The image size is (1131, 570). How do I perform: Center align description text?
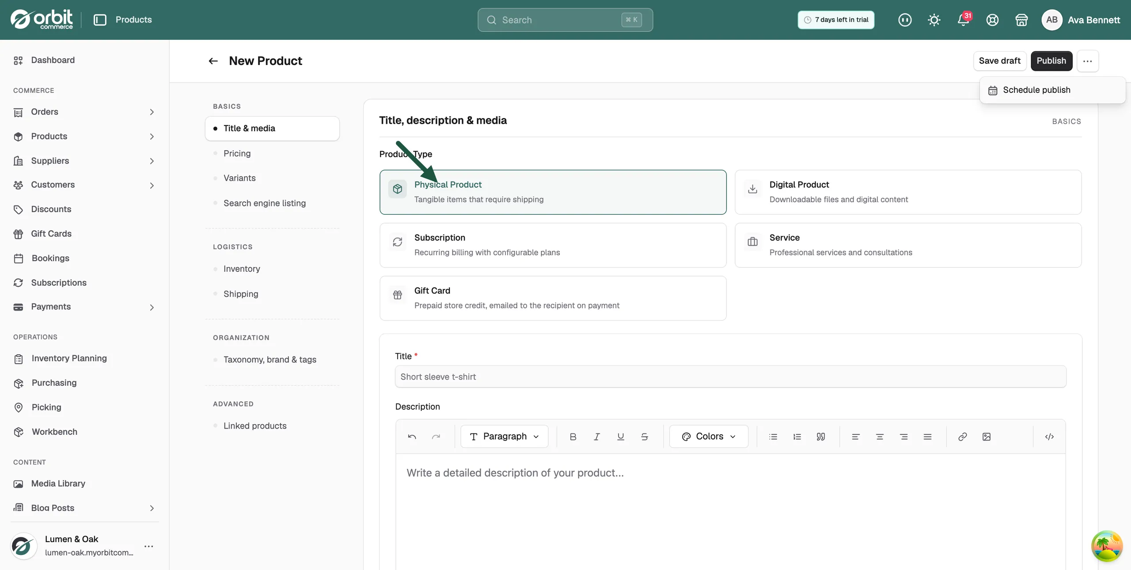click(880, 437)
